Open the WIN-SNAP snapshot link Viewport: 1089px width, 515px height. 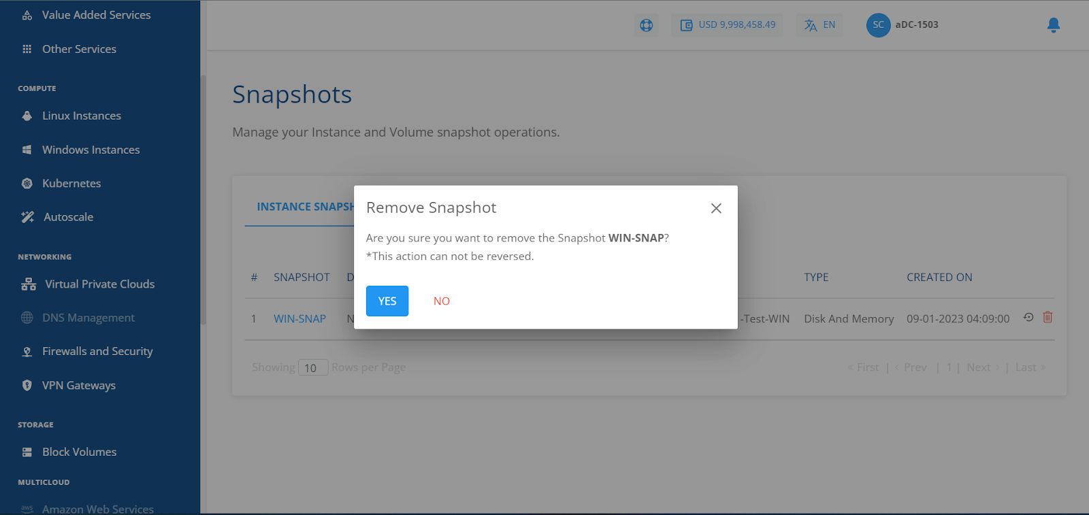(299, 318)
